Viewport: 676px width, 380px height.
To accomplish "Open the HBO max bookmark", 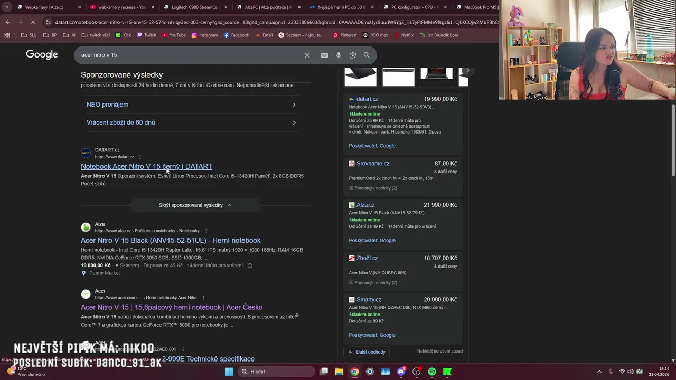I will click(x=375, y=35).
